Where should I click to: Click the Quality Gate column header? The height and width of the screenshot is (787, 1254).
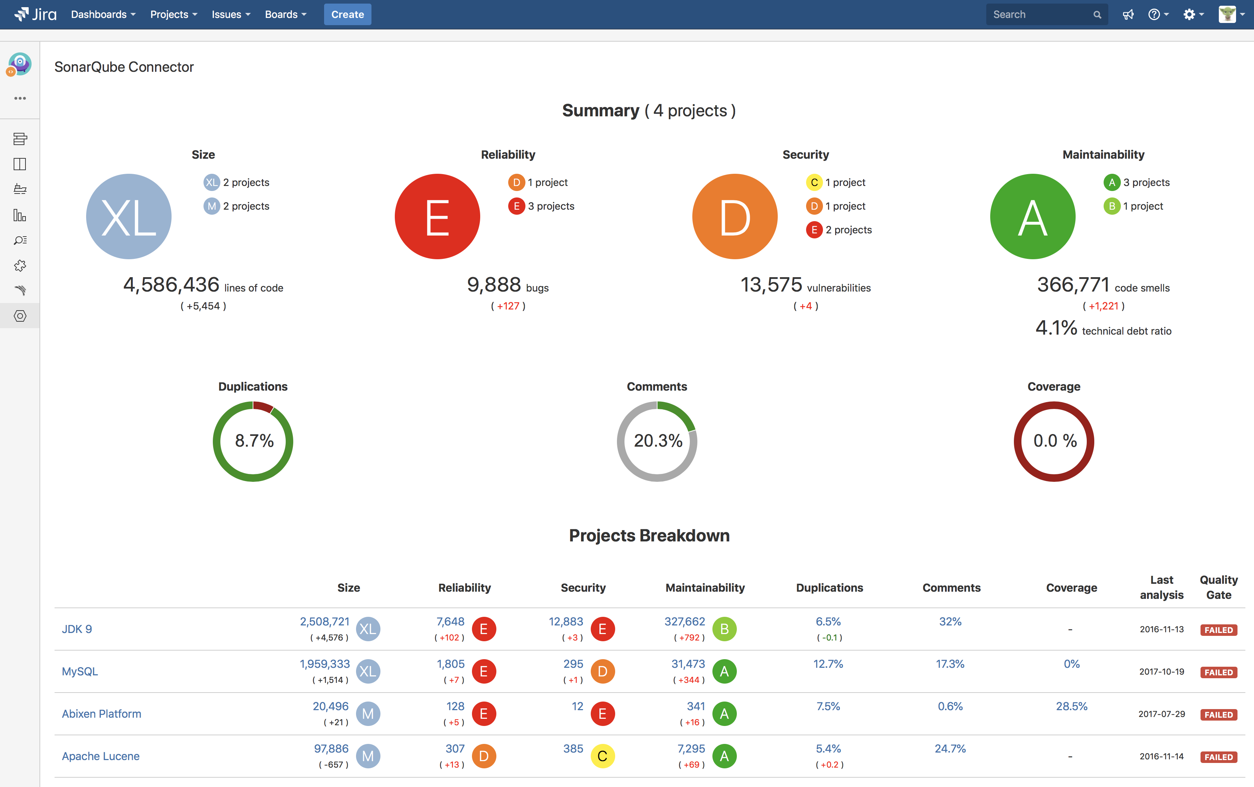tap(1218, 587)
